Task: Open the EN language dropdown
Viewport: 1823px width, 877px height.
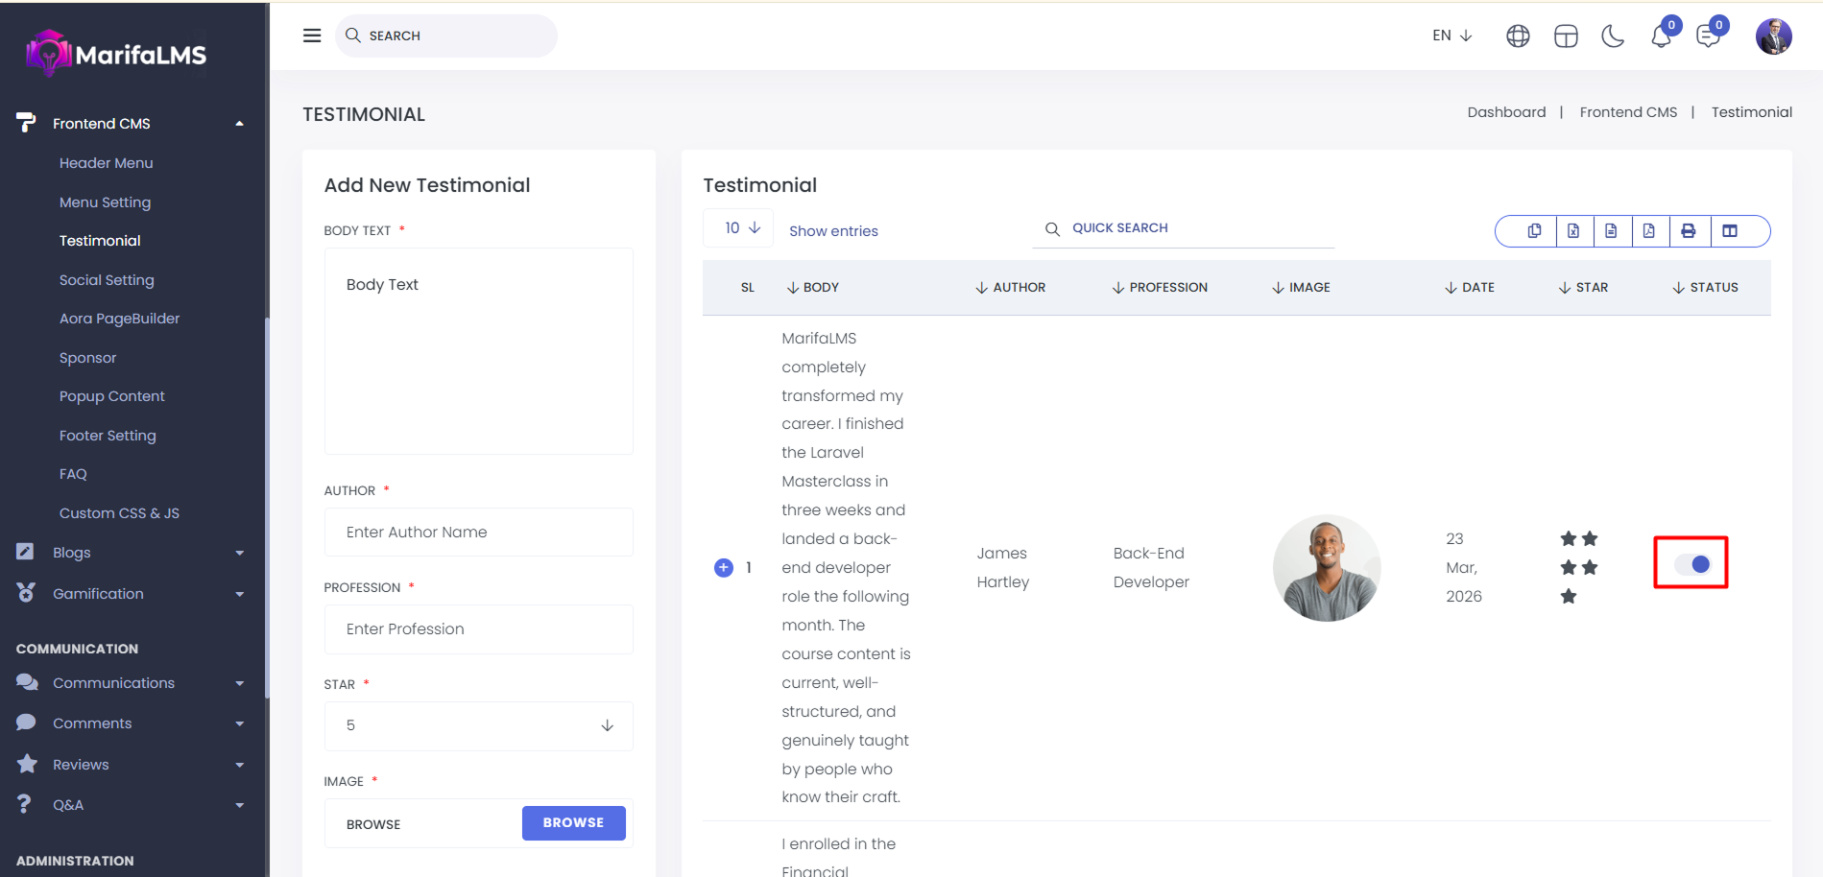Action: pos(1451,36)
